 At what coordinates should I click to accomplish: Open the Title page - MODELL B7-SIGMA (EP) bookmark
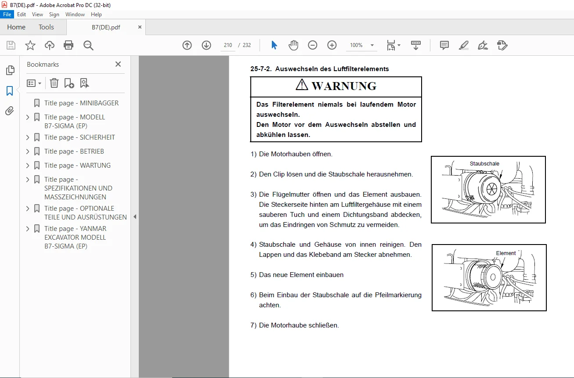point(75,122)
